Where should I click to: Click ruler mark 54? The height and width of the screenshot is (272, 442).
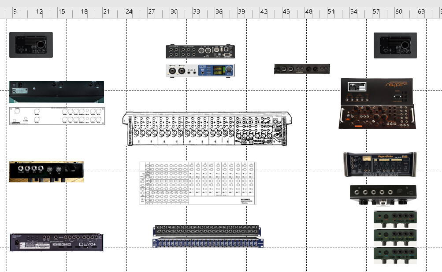354,11
